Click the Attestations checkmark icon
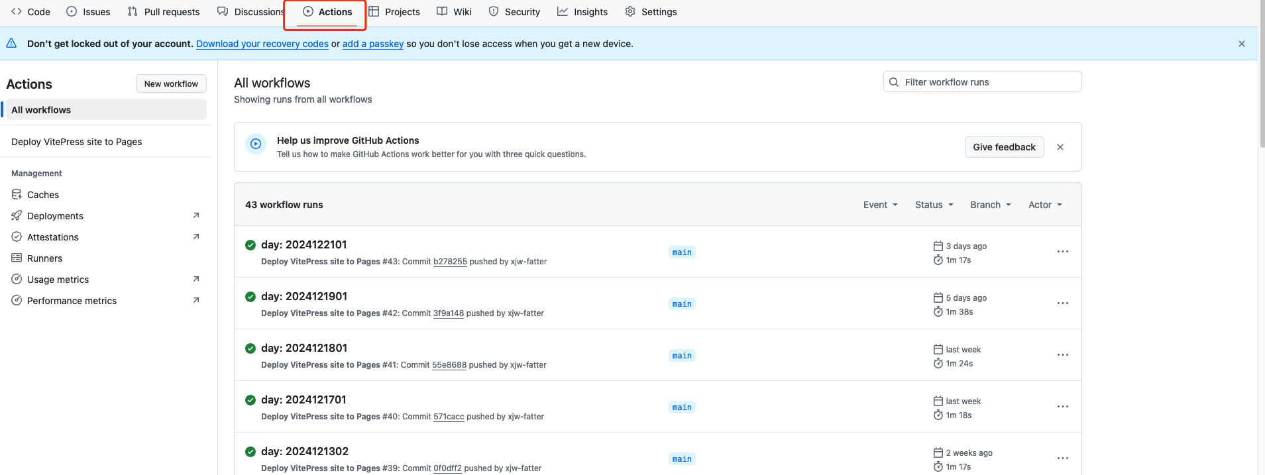Screen dimensions: 1265x475 coord(17,237)
